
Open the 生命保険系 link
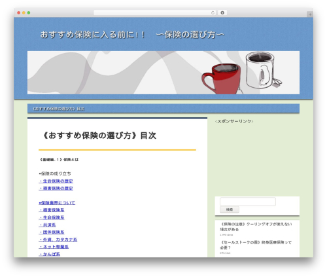52,217
